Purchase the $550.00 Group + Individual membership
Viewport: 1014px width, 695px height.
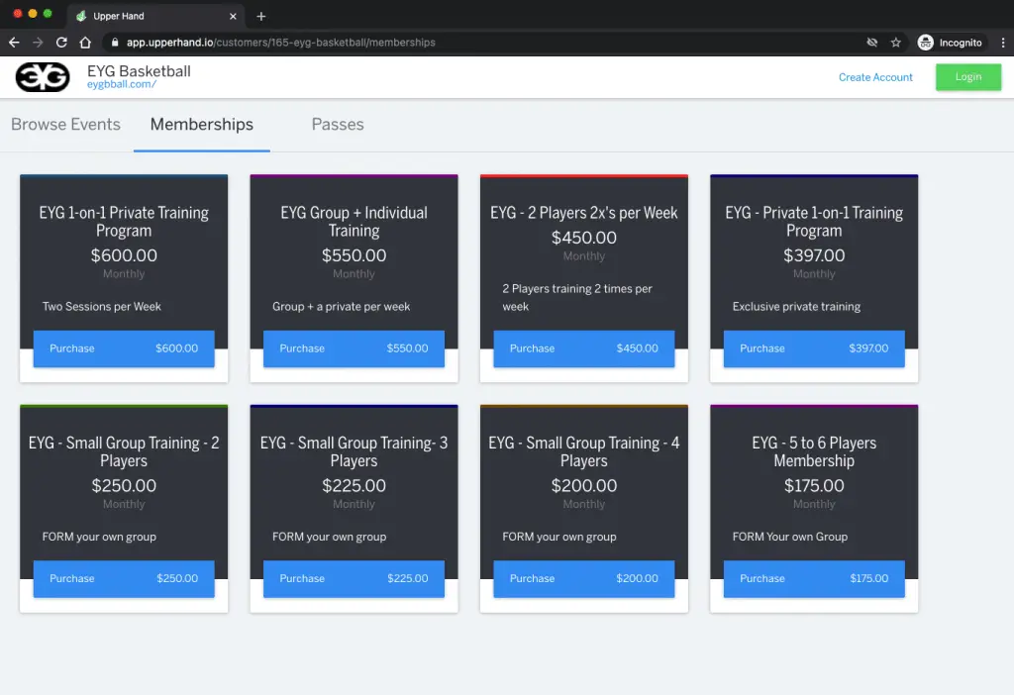(354, 348)
